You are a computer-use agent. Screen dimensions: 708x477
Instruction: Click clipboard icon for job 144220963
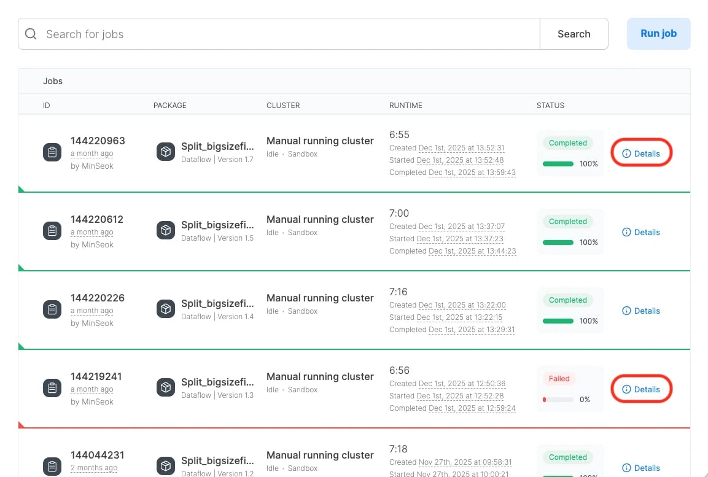[52, 152]
